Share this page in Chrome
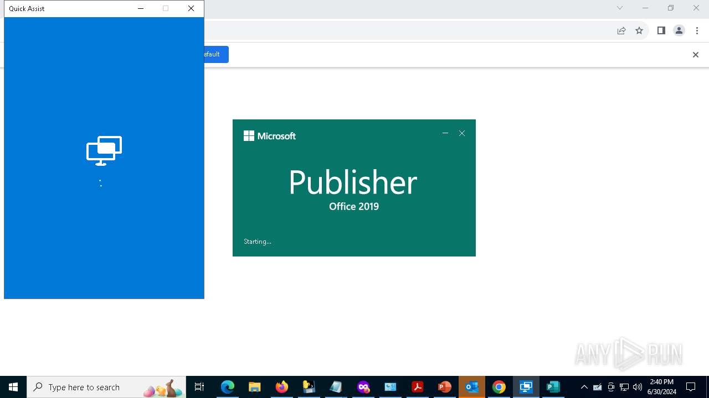Screen dimensions: 709x398 tap(621, 31)
